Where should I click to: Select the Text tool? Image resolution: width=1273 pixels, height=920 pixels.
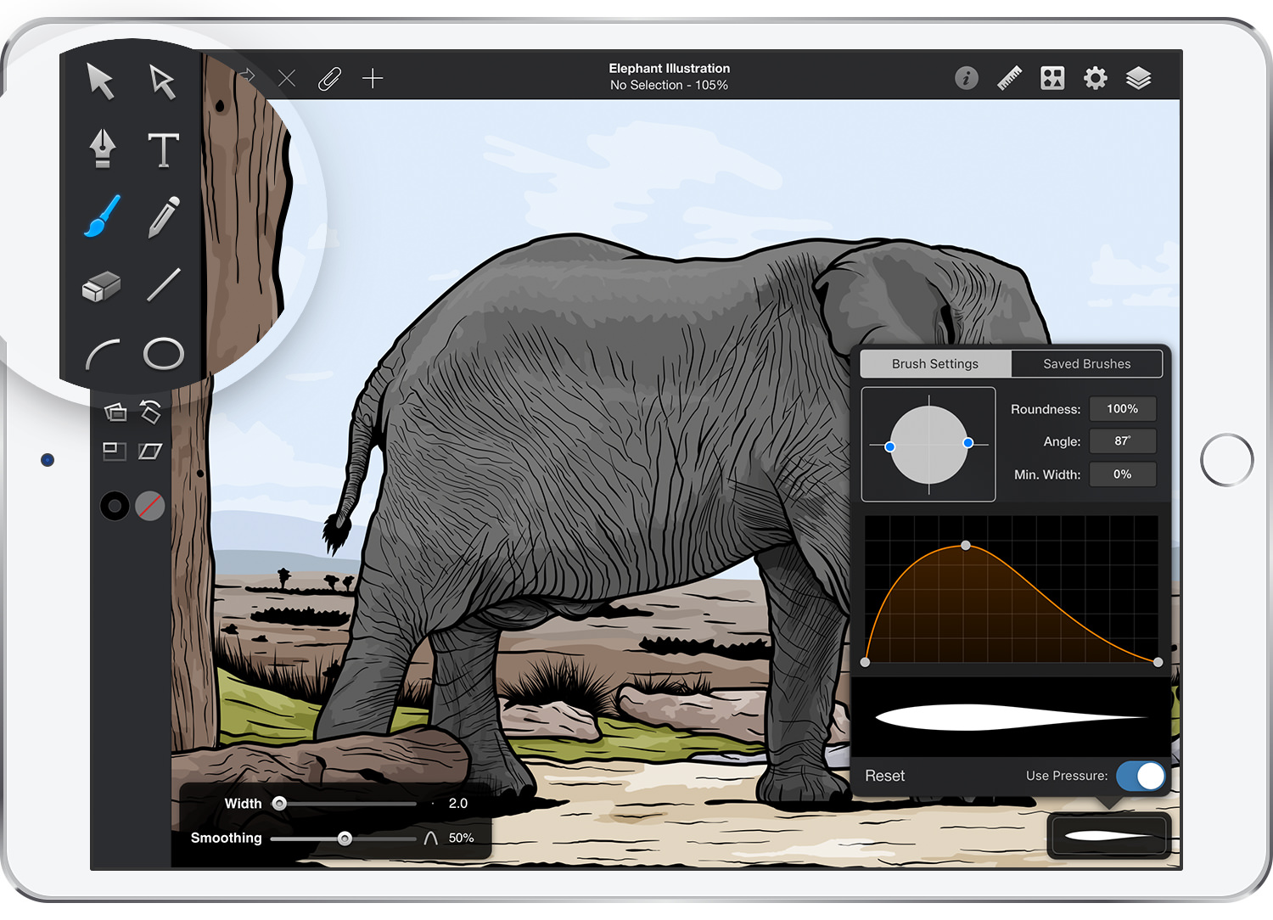click(163, 149)
